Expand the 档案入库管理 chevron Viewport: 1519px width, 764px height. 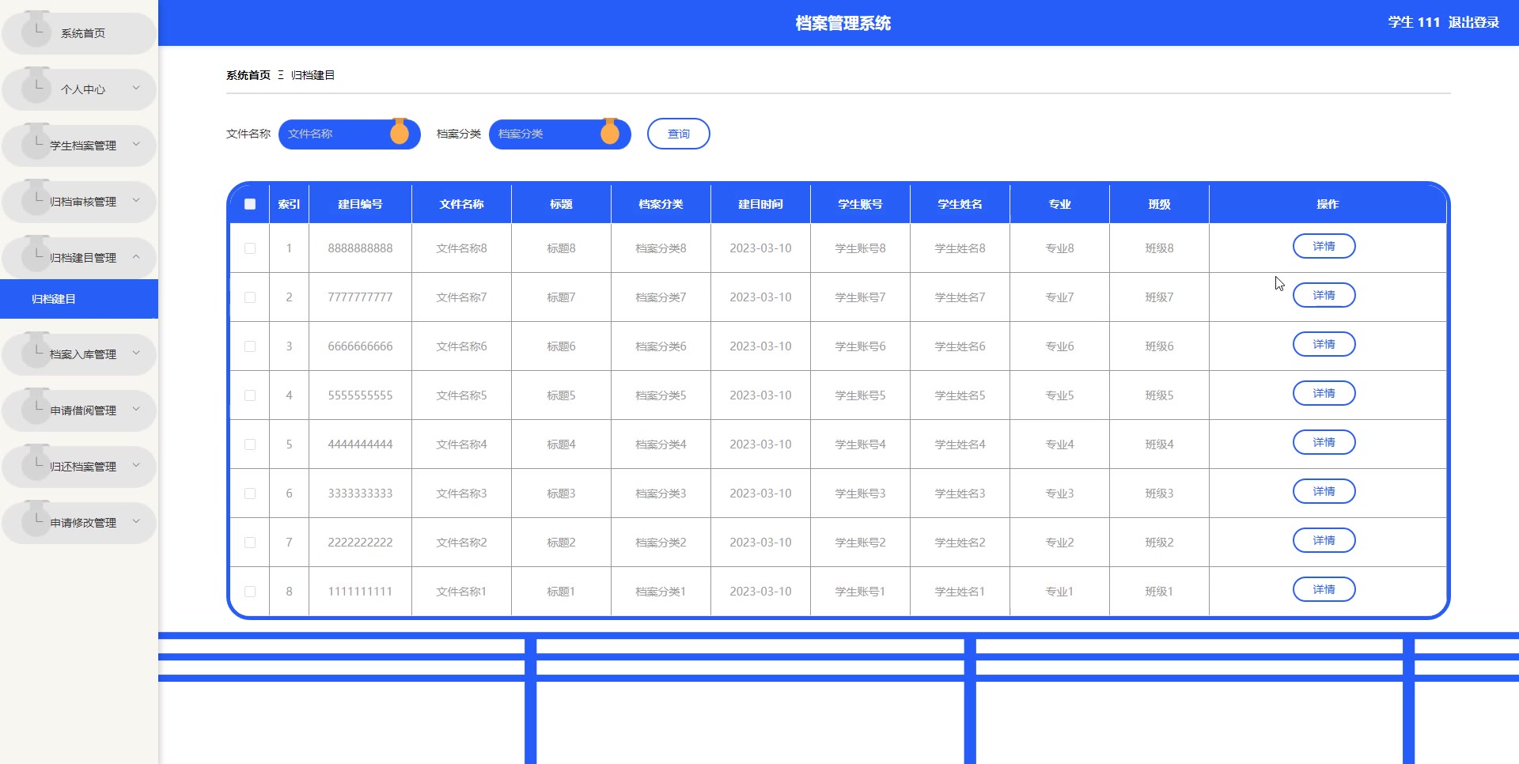tap(136, 353)
